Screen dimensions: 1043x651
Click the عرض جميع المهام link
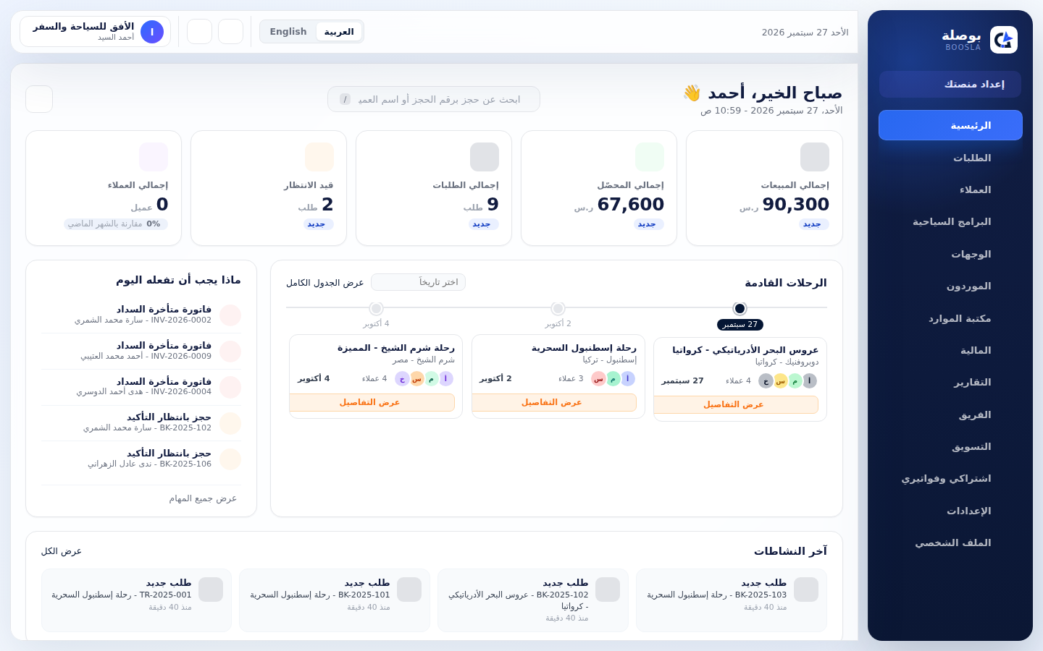click(x=204, y=498)
